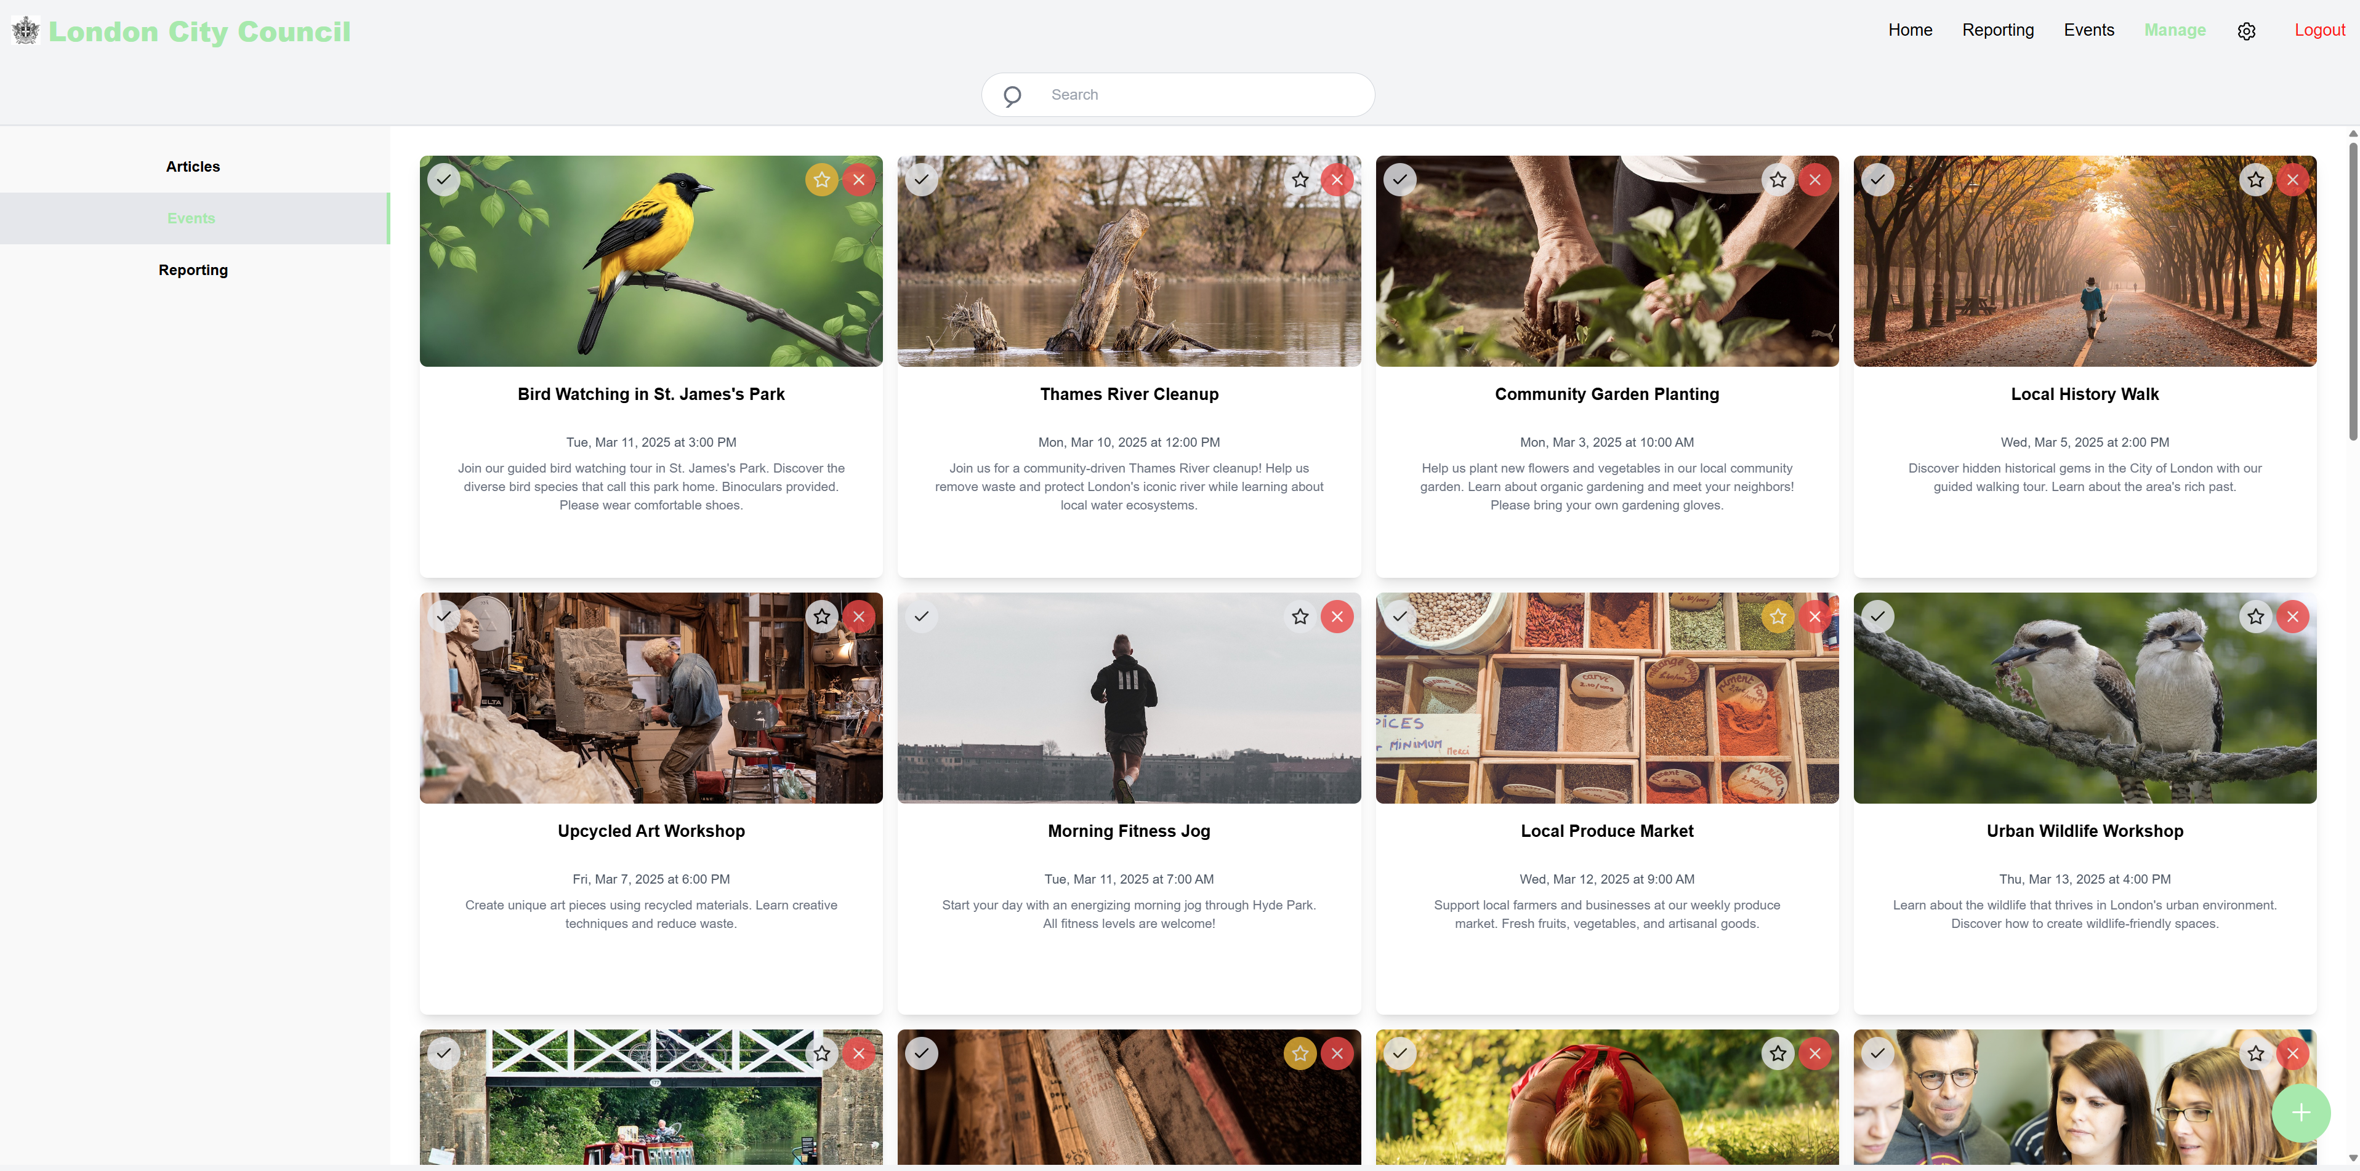The image size is (2360, 1171).
Task: Open Reporting in sidebar
Action: pyautogui.click(x=193, y=270)
